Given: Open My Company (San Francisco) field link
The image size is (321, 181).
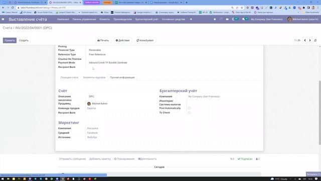Looking at the screenshot, I should [204, 97].
